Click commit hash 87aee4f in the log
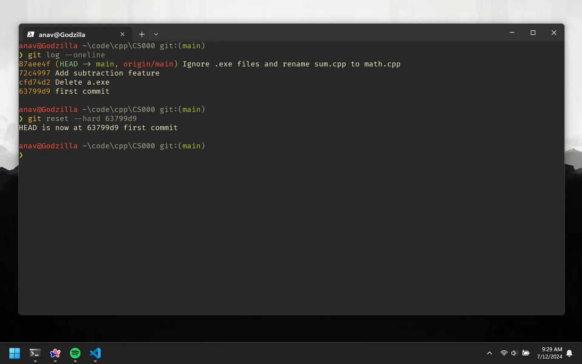The width and height of the screenshot is (582, 364). point(35,64)
